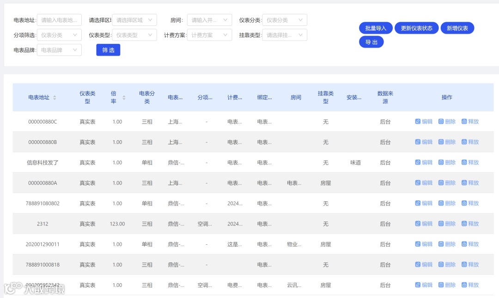Edit meter 202001290011 row

[x=424, y=244]
